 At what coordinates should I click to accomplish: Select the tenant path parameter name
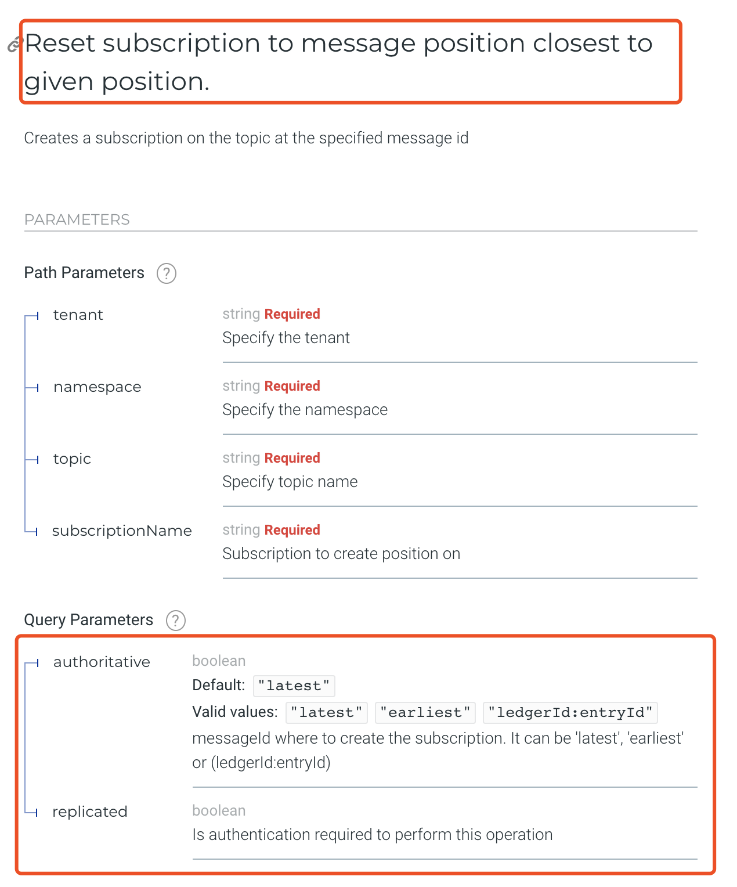click(78, 315)
